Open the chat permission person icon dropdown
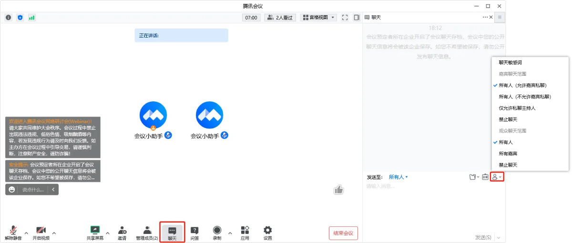Screen dimensions: 572x243 coord(497,177)
